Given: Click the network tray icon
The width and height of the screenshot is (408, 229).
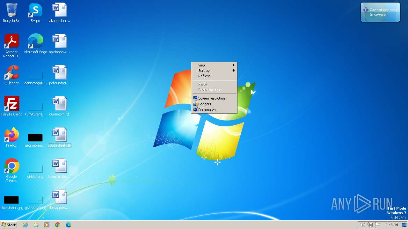Looking at the screenshot, I should [x=370, y=225].
